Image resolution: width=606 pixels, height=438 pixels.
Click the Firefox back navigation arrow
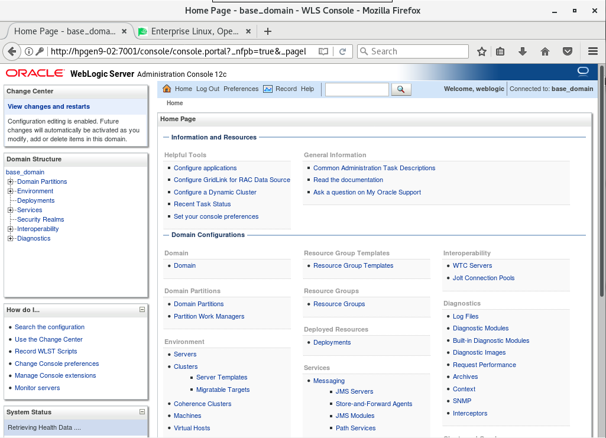click(12, 51)
